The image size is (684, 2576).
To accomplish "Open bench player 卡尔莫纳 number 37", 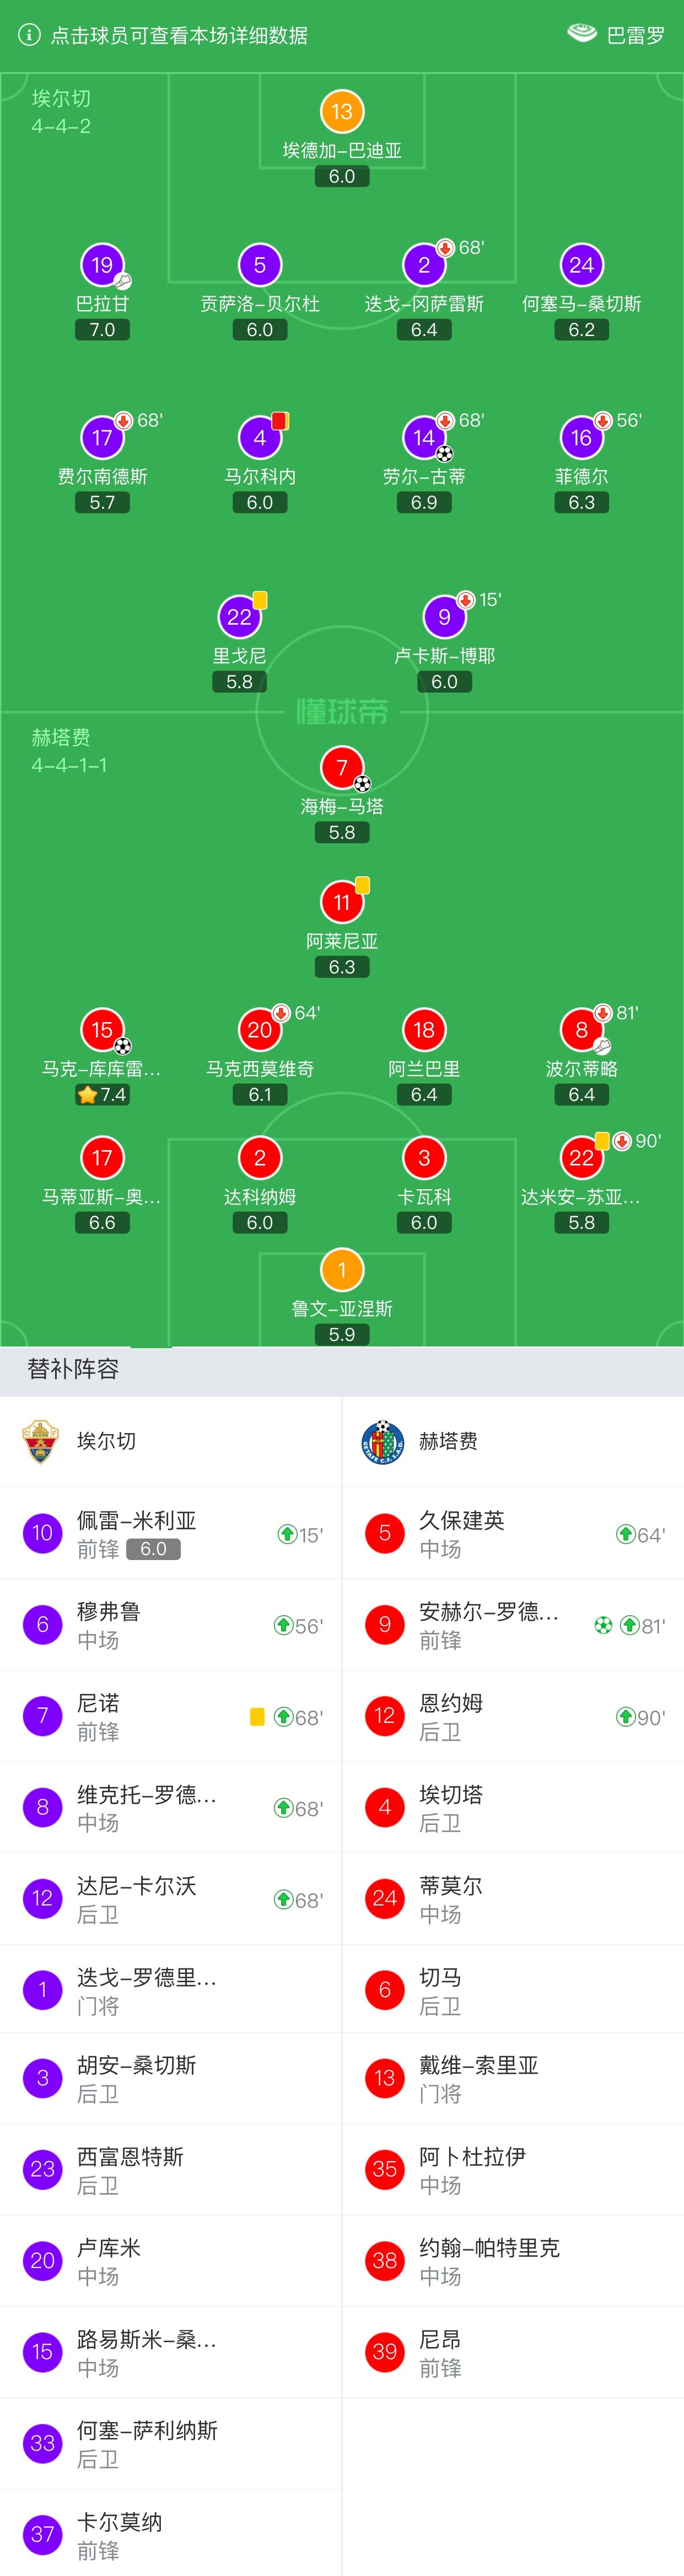I will (x=171, y=2535).
